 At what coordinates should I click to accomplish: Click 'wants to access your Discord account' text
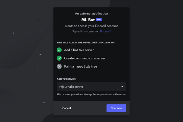click(91, 26)
